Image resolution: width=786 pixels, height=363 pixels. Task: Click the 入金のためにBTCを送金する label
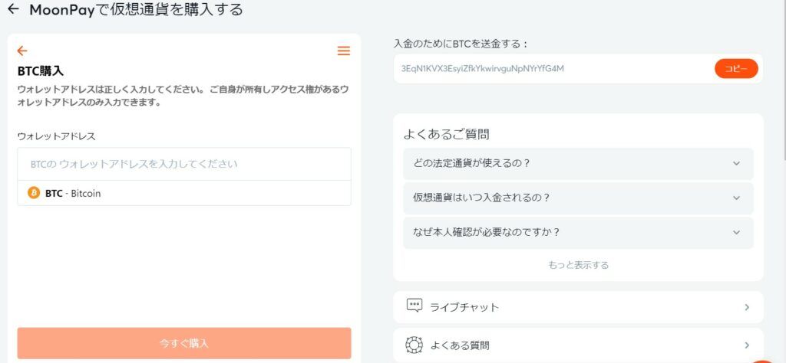[x=461, y=44]
